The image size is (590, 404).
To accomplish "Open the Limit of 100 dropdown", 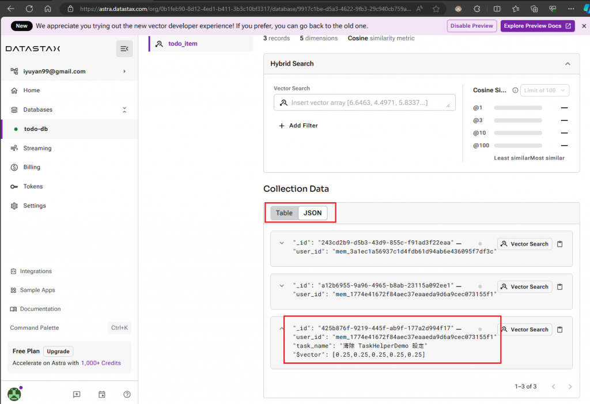I will pyautogui.click(x=544, y=90).
